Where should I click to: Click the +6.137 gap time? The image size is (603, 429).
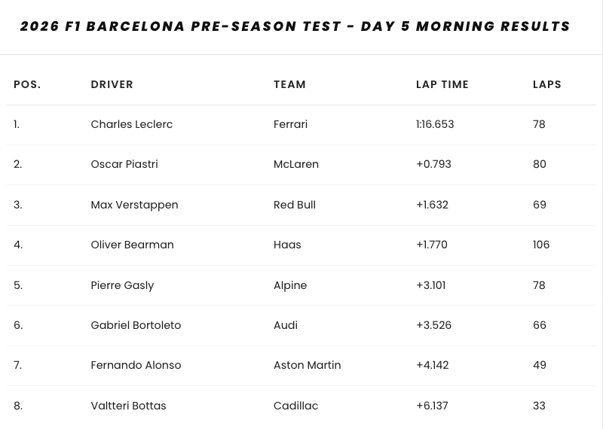tap(432, 406)
